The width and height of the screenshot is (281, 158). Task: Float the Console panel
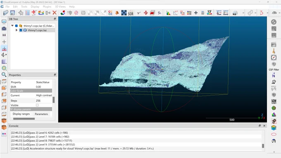coord(260,126)
